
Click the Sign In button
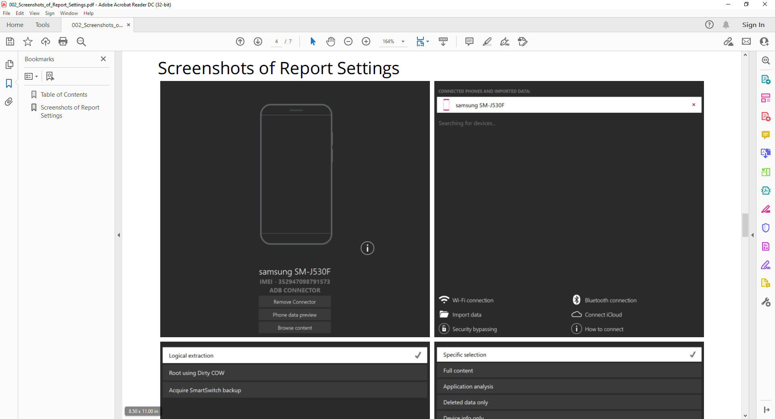tap(753, 25)
